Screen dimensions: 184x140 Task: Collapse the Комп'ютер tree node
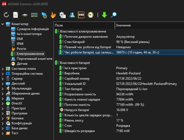point(2,24)
